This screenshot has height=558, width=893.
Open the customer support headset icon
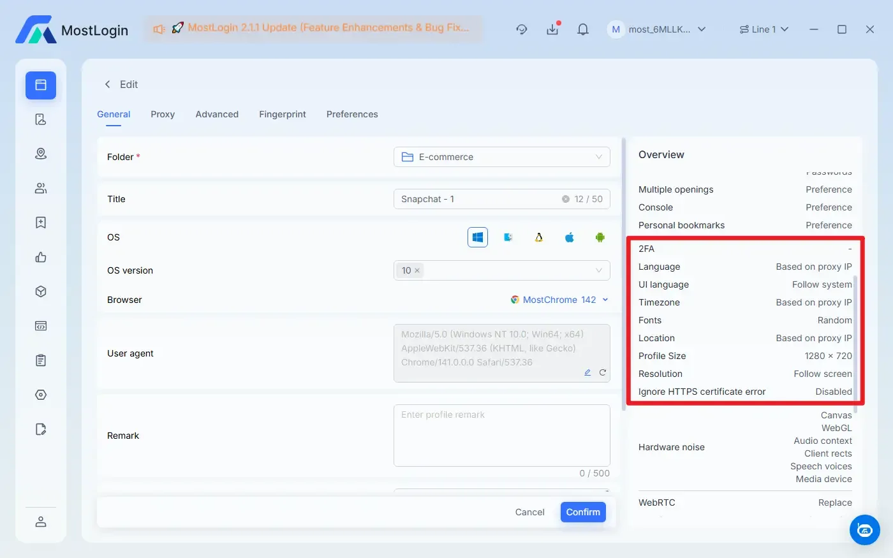coord(522,29)
